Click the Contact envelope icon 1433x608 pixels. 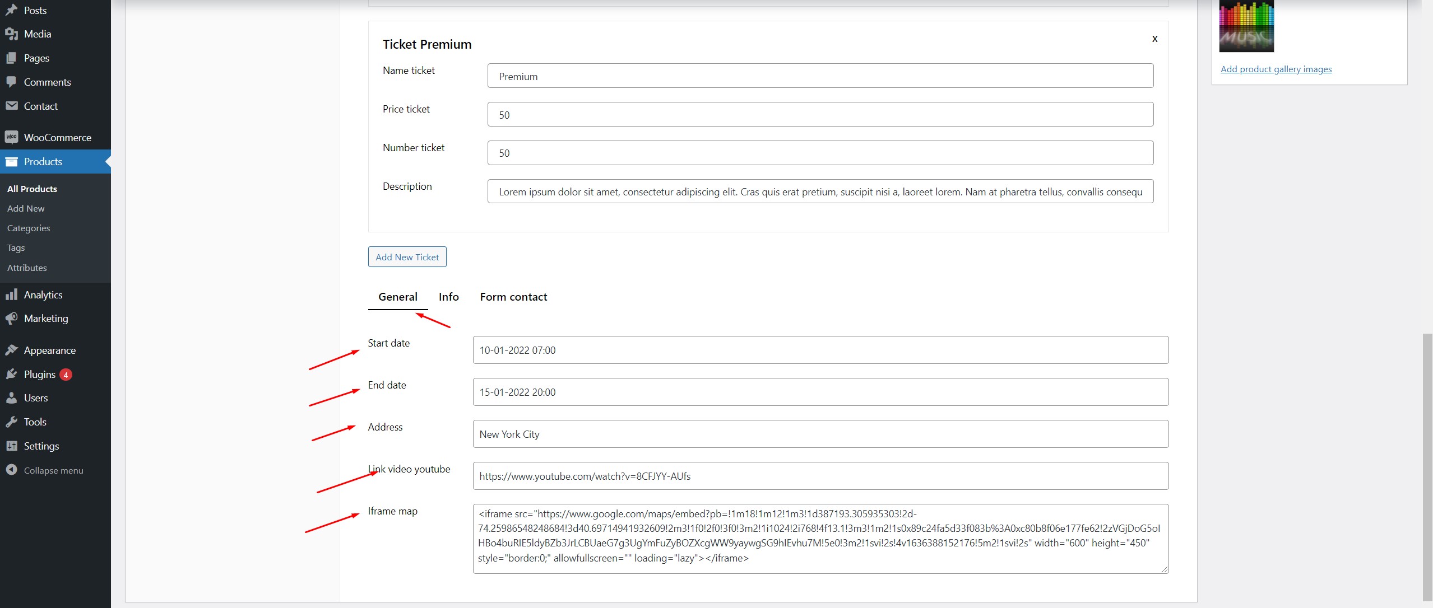pos(11,106)
